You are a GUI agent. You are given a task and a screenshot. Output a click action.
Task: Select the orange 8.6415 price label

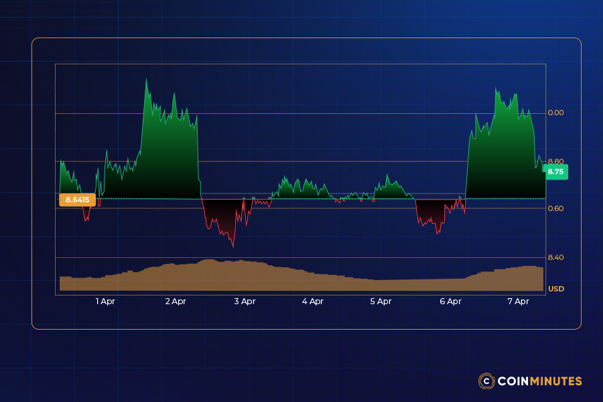click(76, 199)
